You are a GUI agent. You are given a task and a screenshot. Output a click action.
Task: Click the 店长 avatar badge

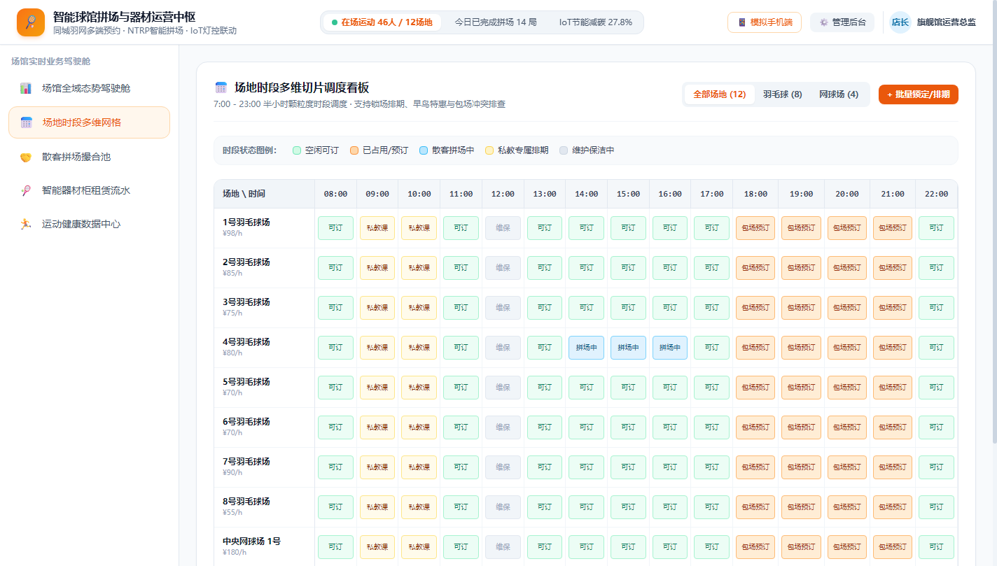900,22
